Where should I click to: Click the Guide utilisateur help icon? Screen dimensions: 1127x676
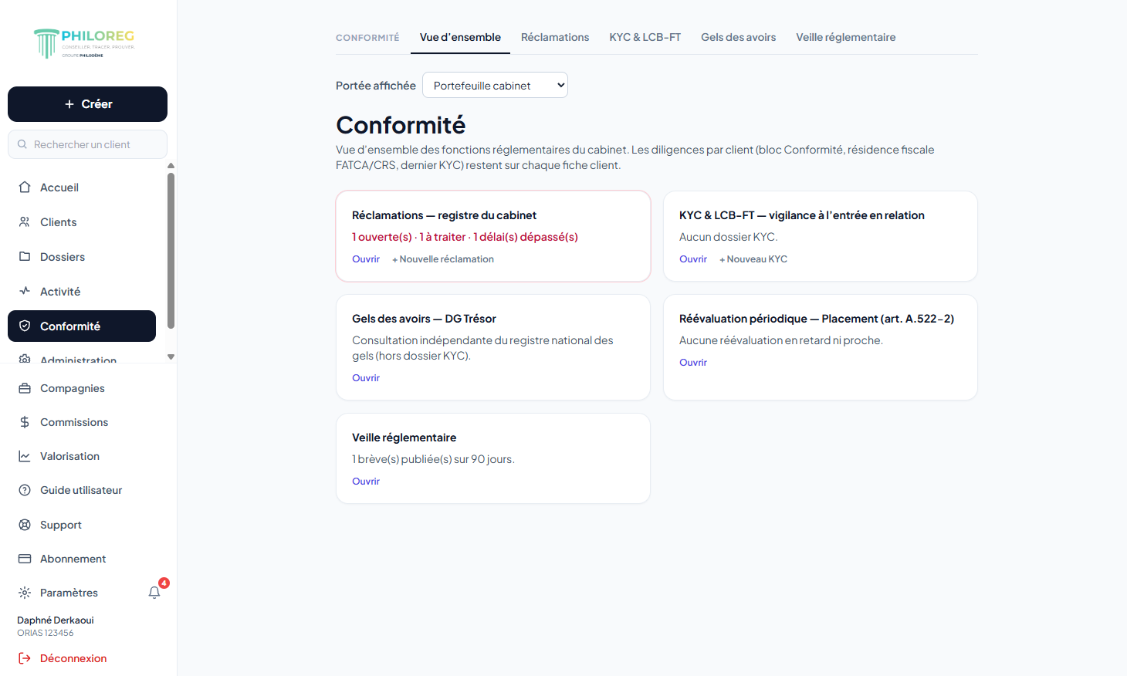[25, 490]
